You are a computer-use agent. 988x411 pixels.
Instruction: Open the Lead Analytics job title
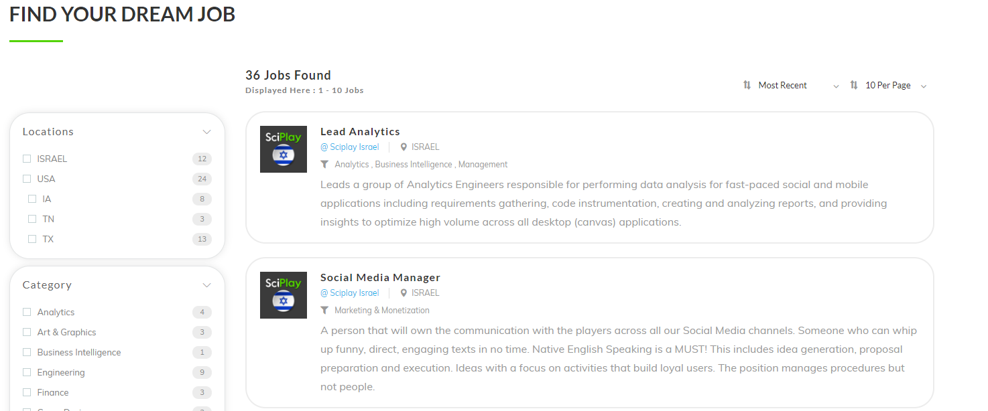[x=360, y=132]
